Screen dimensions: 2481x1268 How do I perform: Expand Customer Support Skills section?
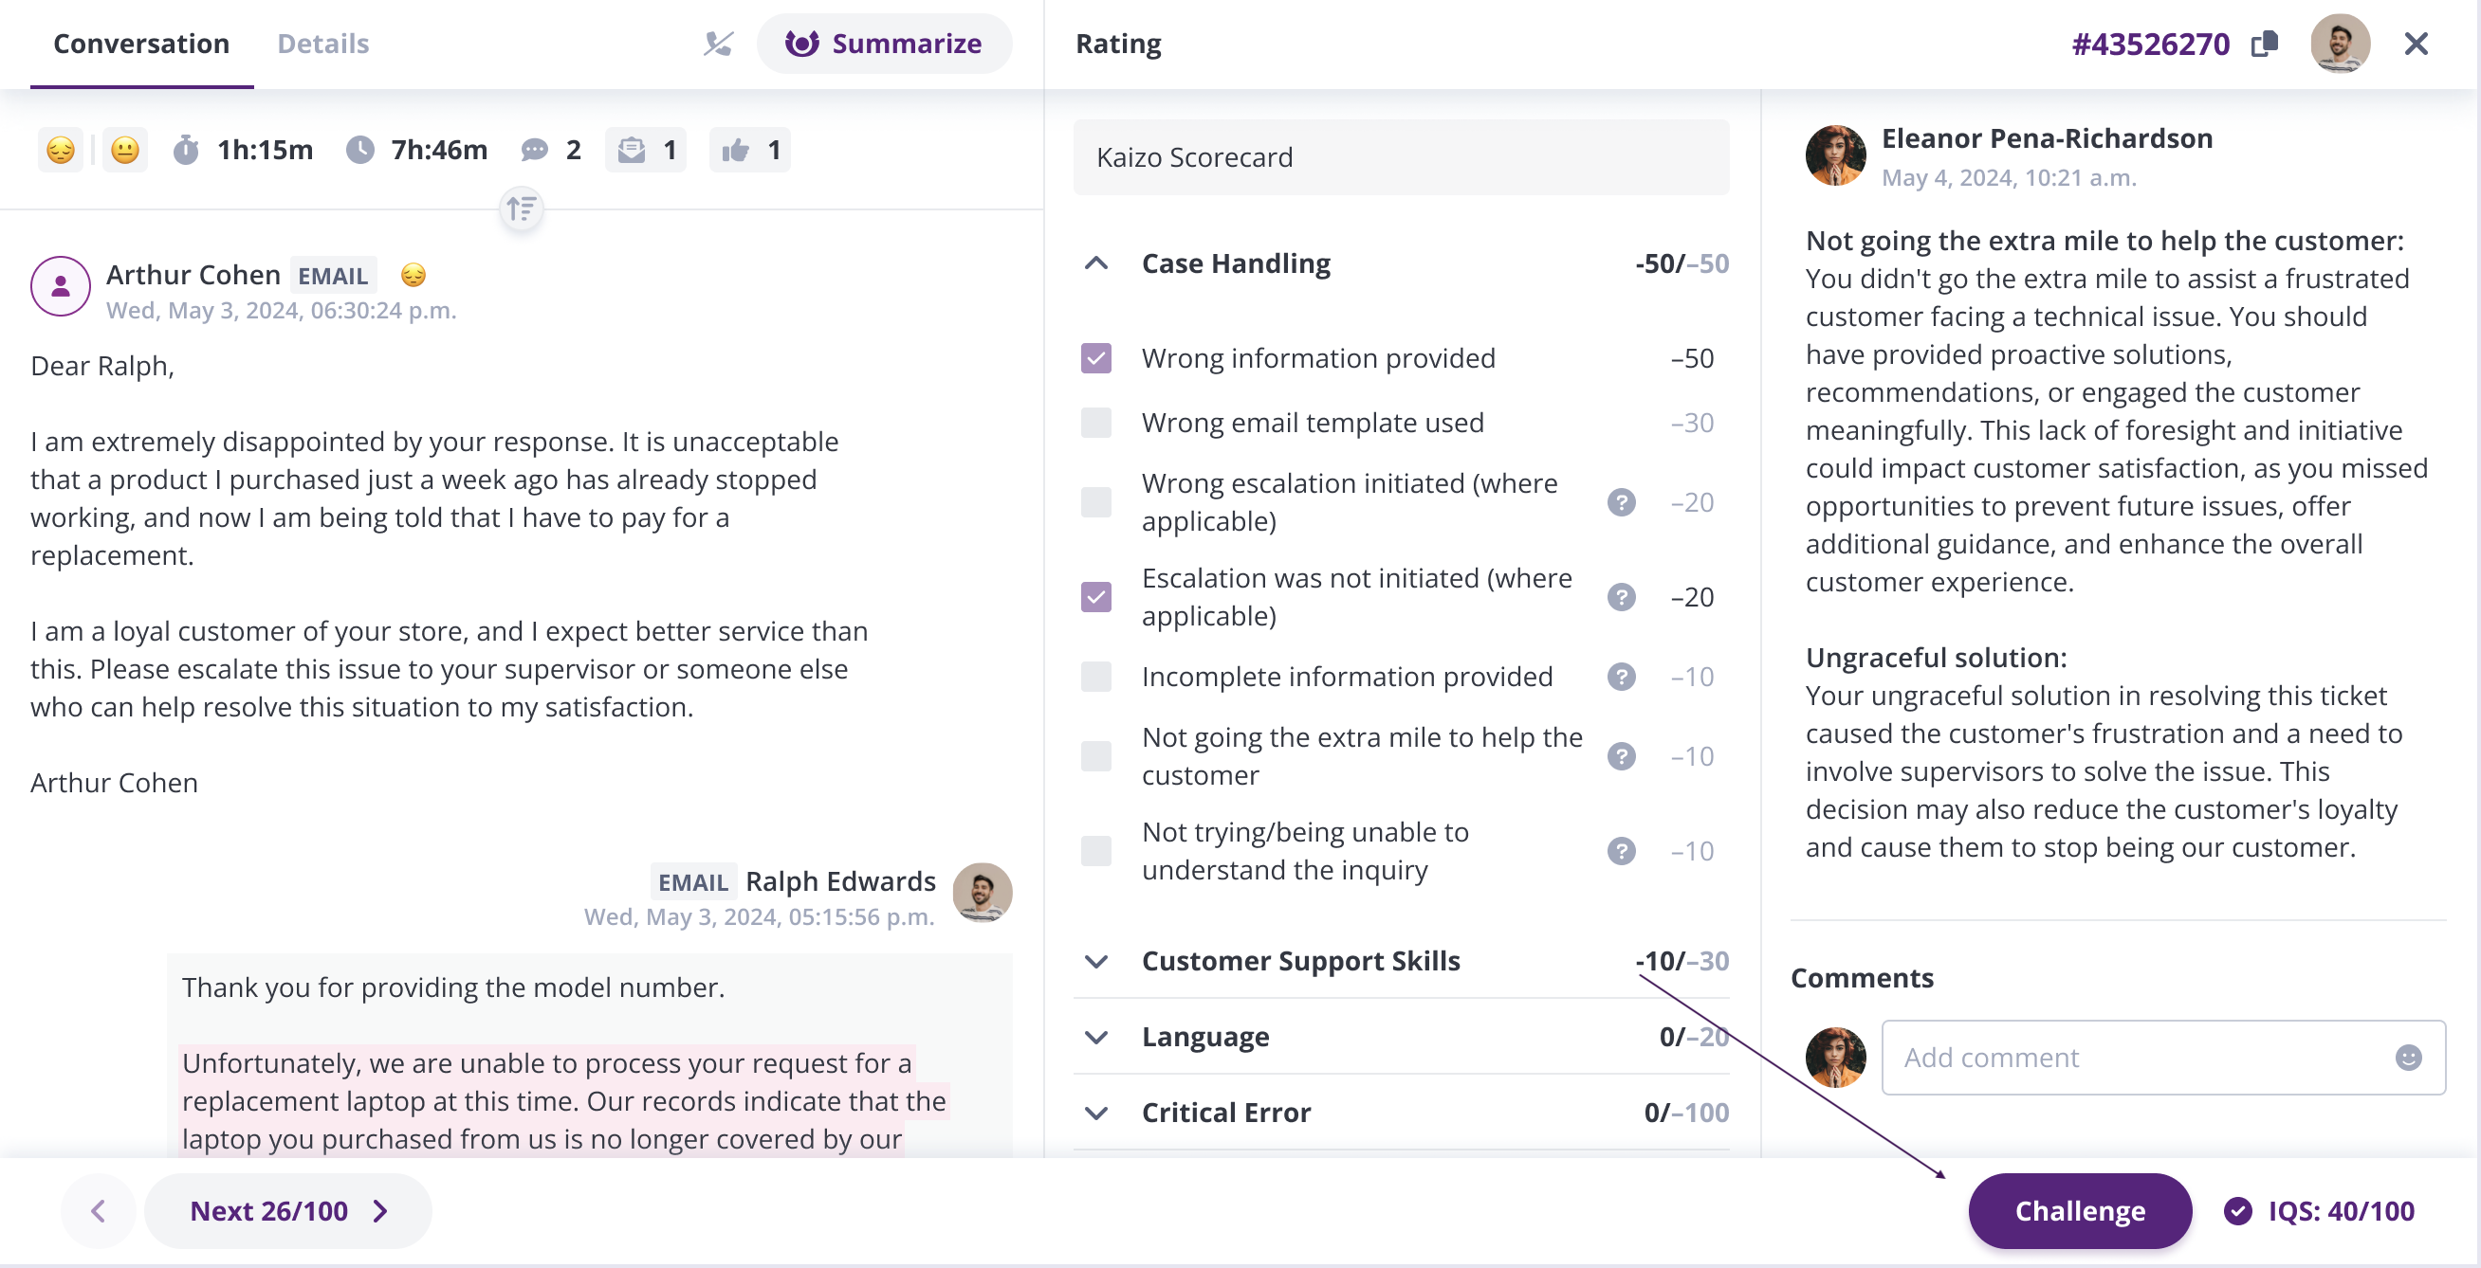point(1095,961)
